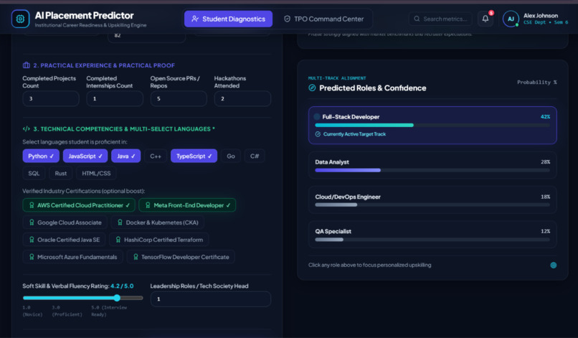Screen dimensions: 578x338
Task: Click the 42% probability value
Action: click(545, 116)
